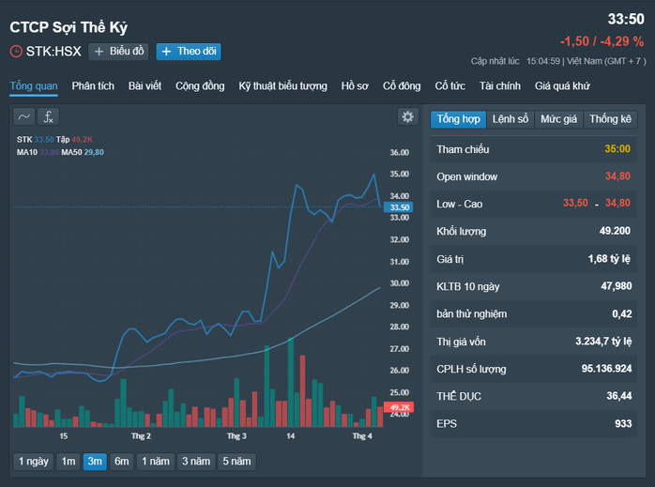Click the STK:HSX ticker symbol
This screenshot has width=655, height=487.
point(53,52)
